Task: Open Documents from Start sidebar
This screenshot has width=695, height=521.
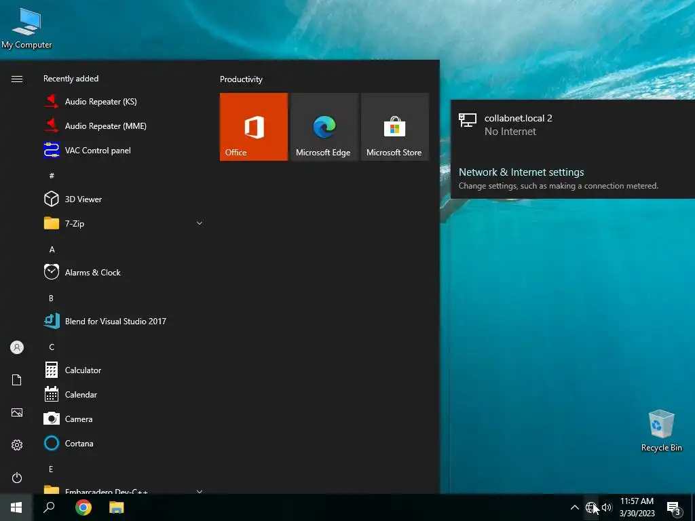Action: [x=17, y=380]
